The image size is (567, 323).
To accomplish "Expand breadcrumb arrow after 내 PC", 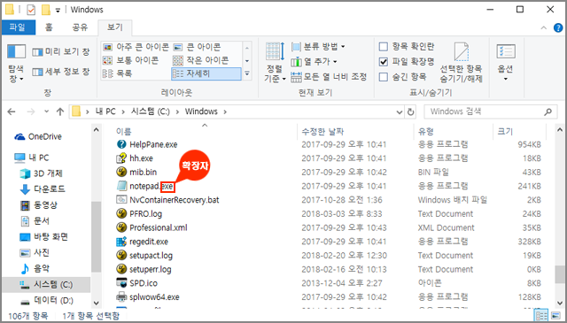I will [124, 112].
